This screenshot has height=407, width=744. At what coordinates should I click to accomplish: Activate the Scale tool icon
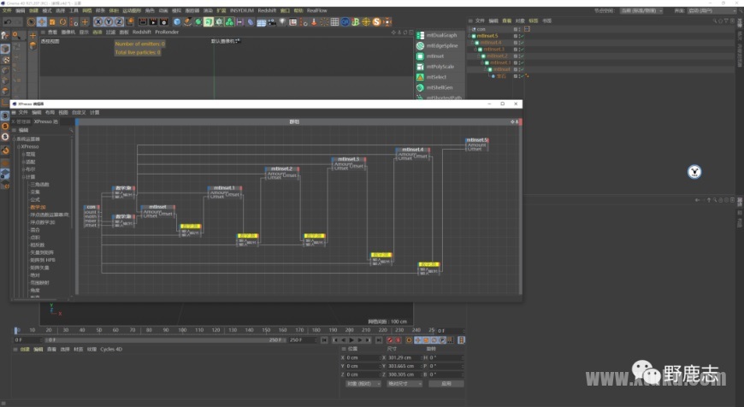(x=52, y=22)
